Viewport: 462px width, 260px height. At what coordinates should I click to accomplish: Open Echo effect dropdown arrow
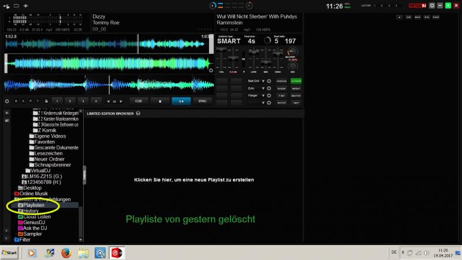pos(263,88)
